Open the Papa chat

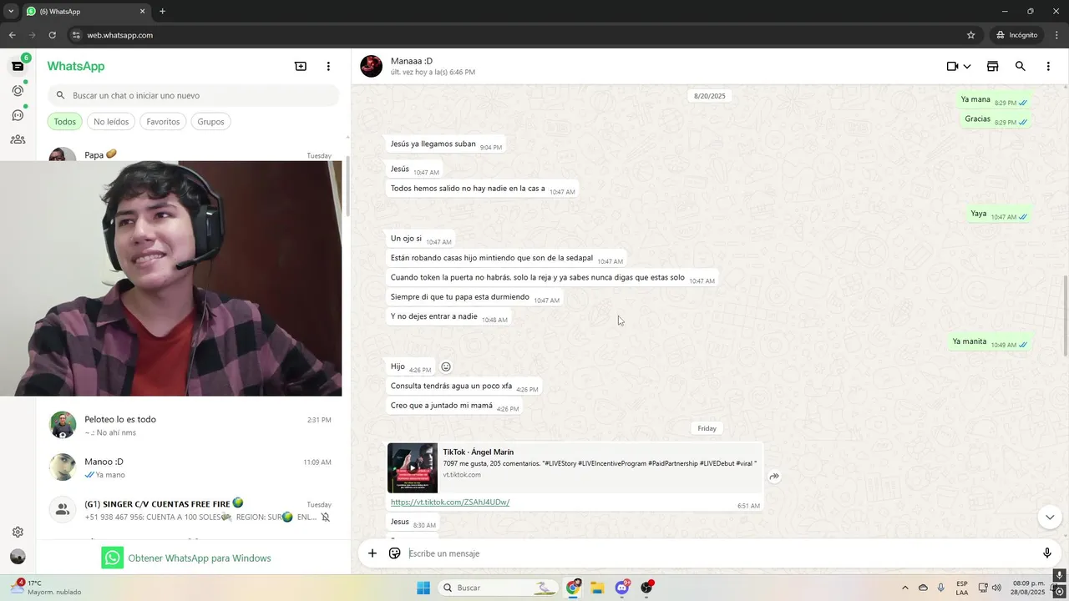click(x=192, y=154)
